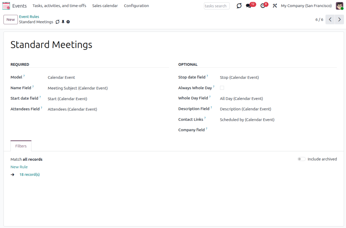Enable the Always Whole Day checkbox
This screenshot has width=346, height=228.
(x=222, y=88)
